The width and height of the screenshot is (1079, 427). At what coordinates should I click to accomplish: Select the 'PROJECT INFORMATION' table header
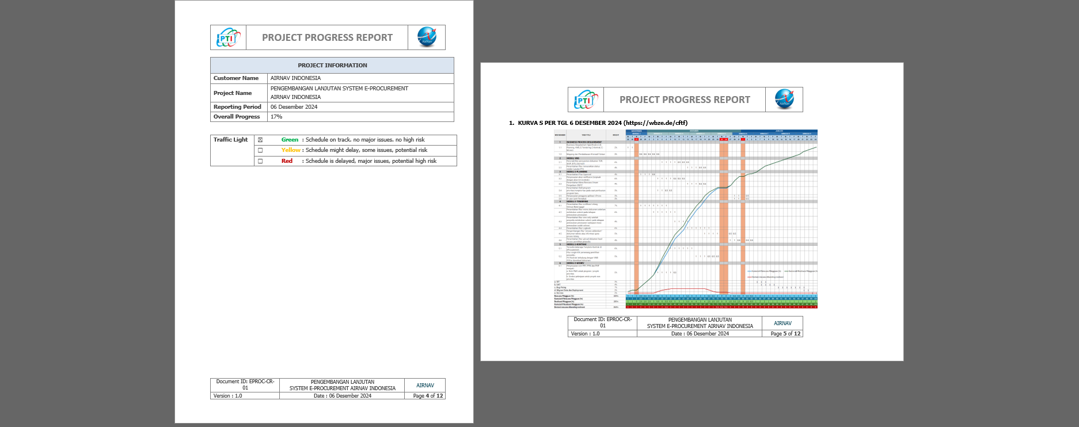332,66
